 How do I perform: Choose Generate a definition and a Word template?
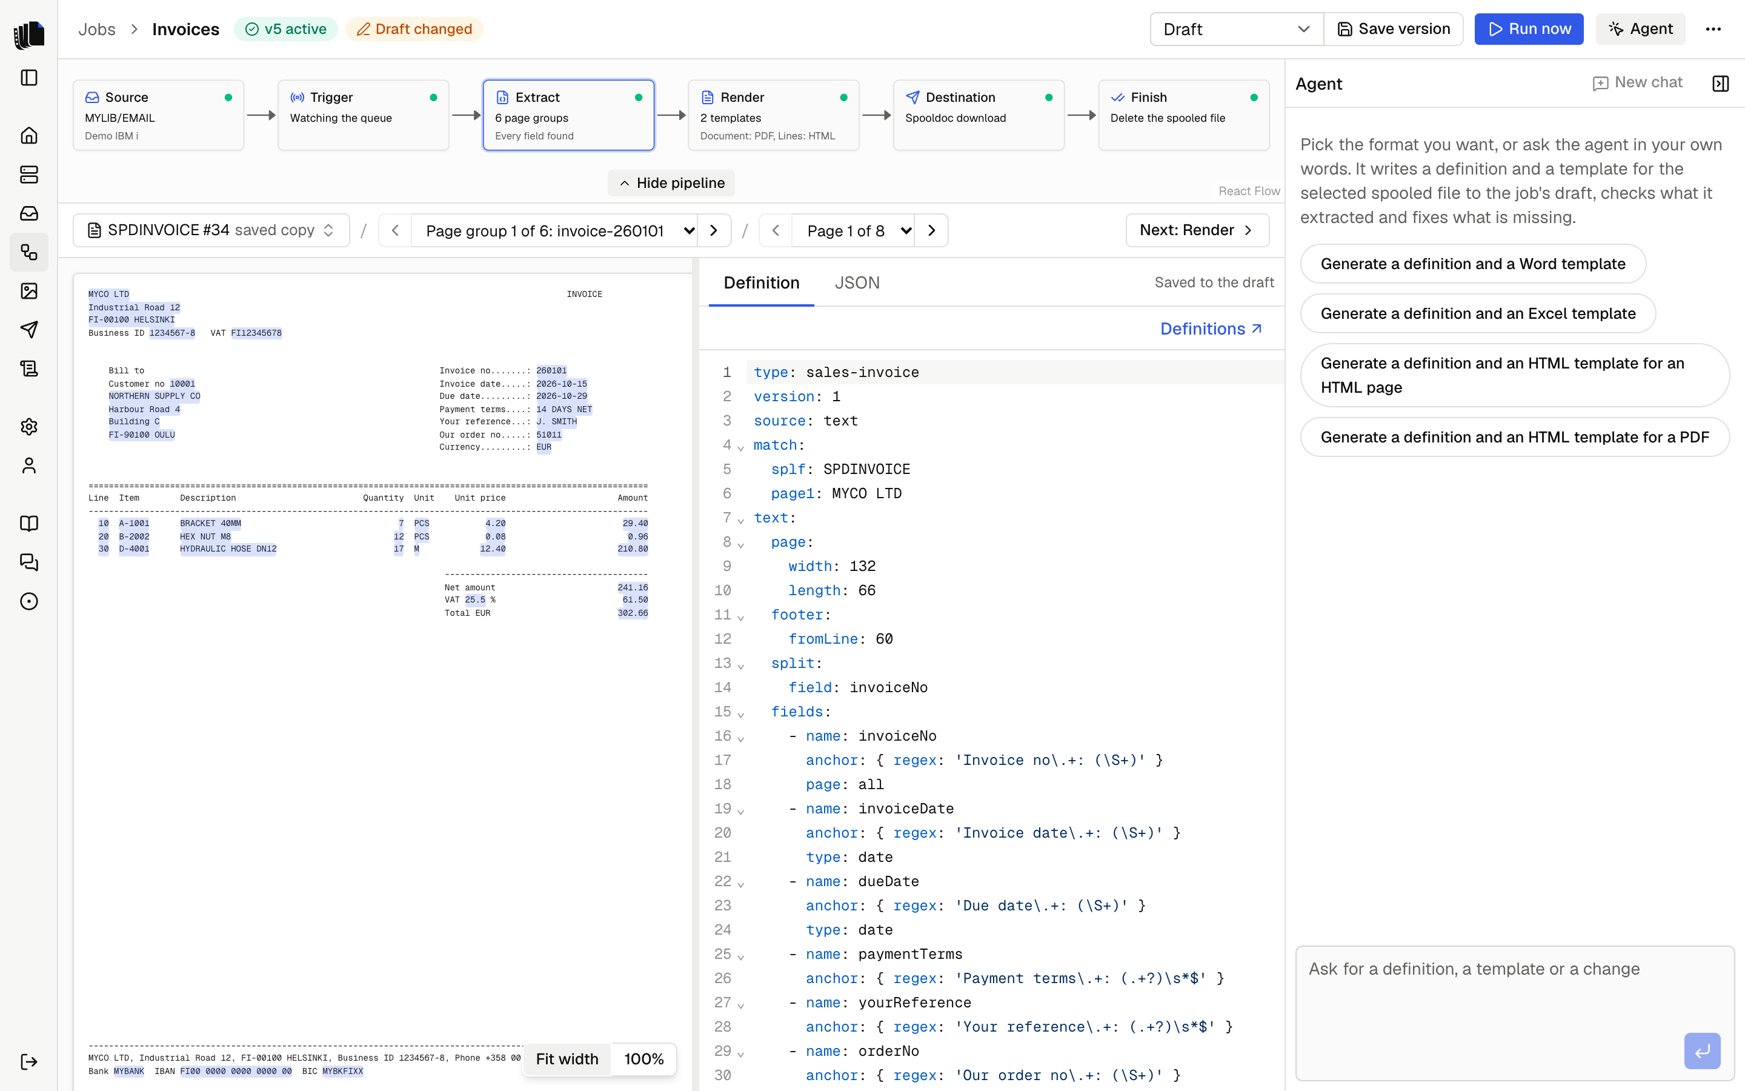pyautogui.click(x=1472, y=264)
